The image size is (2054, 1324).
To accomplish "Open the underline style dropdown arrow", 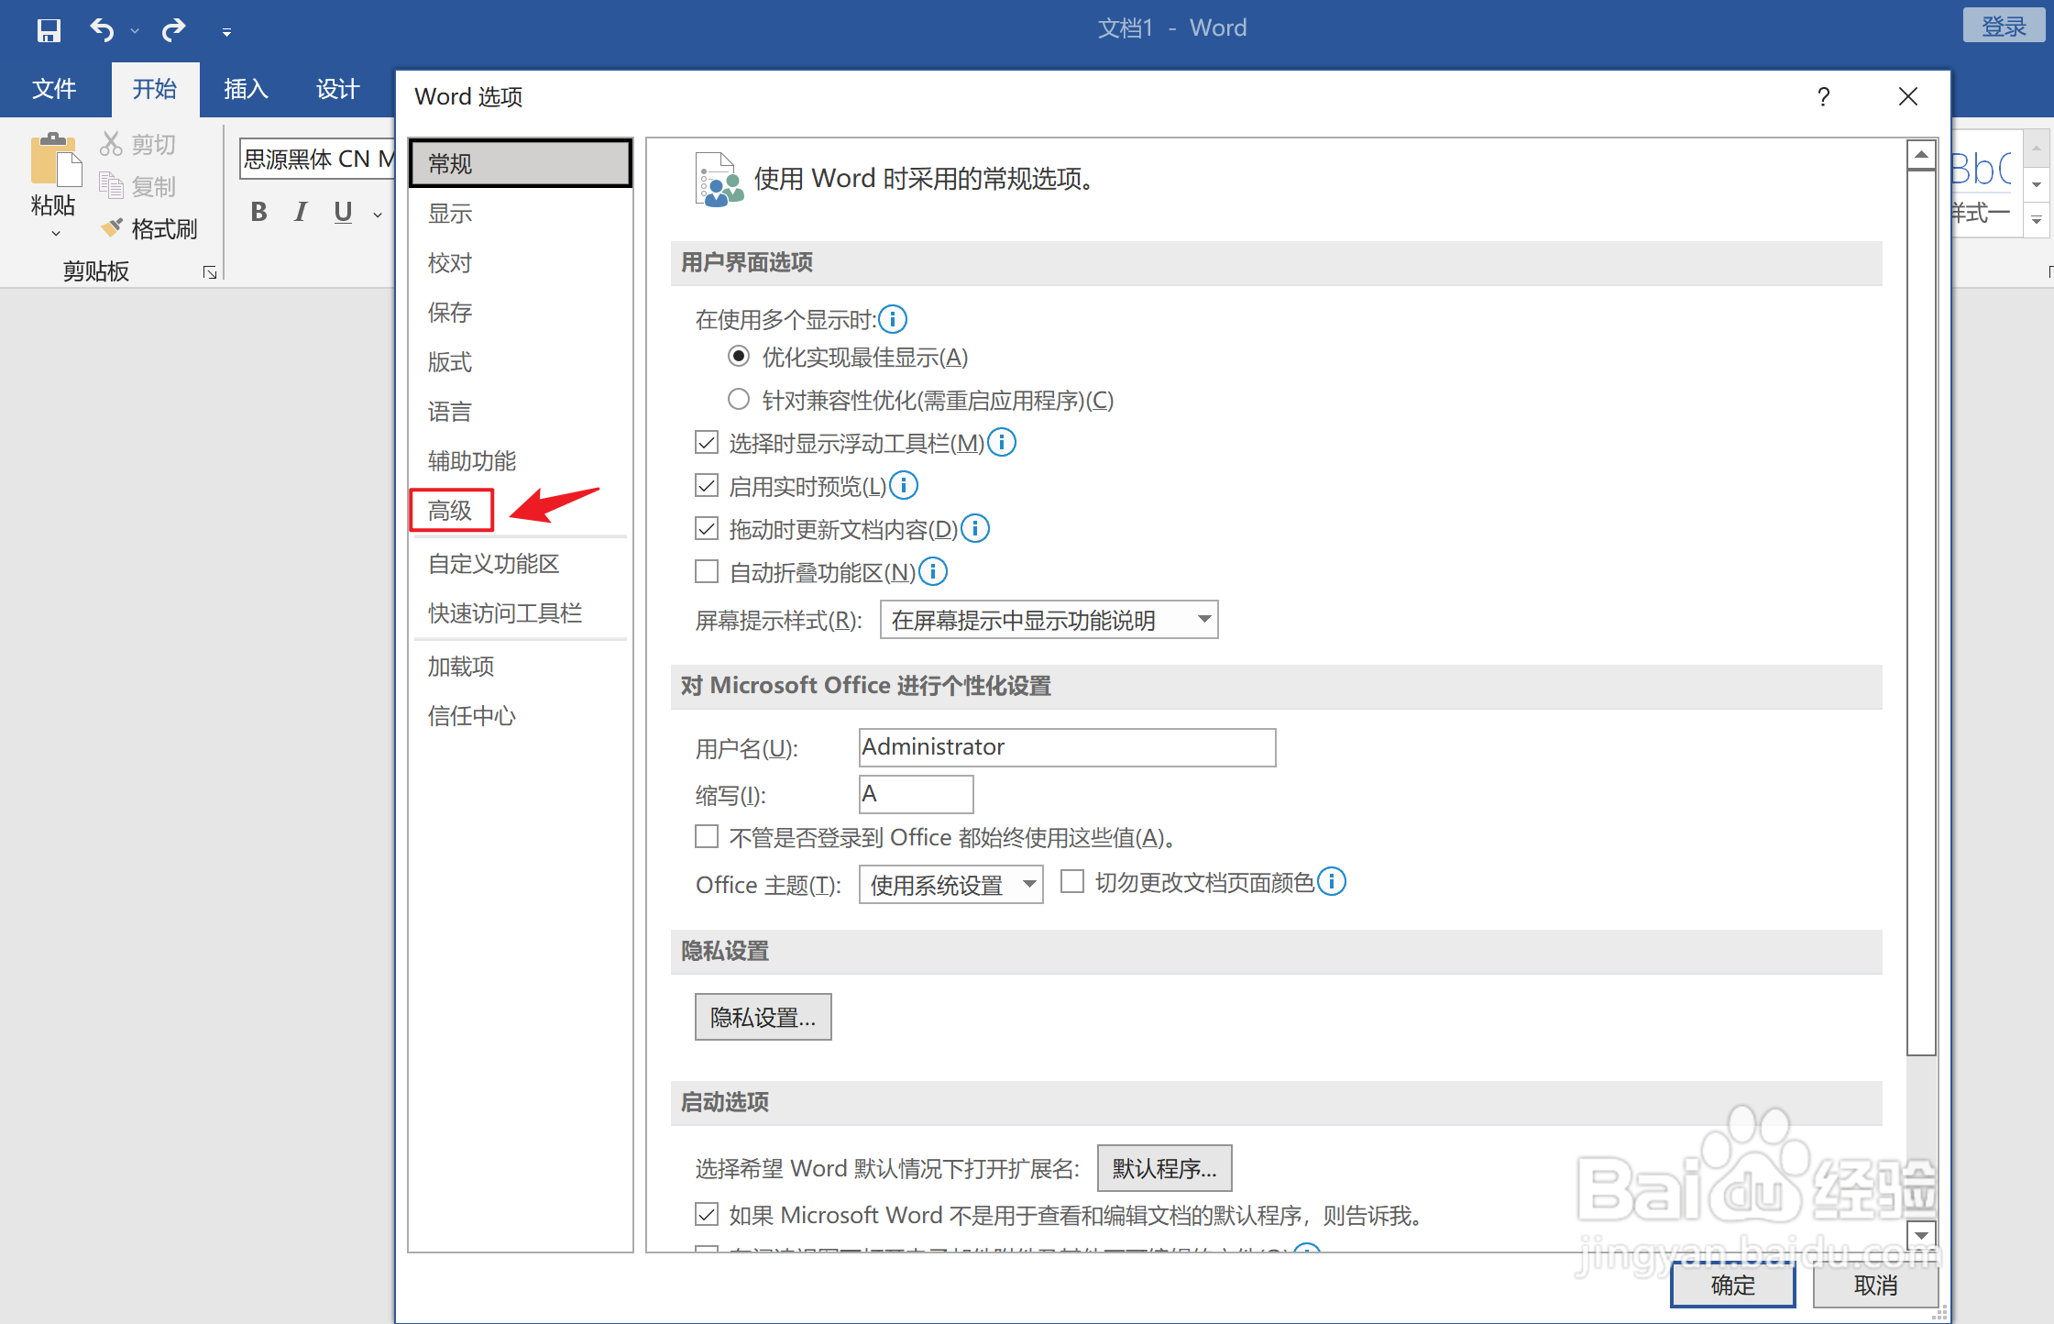I will point(378,214).
